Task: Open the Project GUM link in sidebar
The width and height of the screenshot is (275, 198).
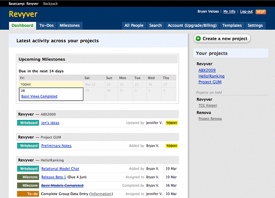Action: tap(210, 82)
